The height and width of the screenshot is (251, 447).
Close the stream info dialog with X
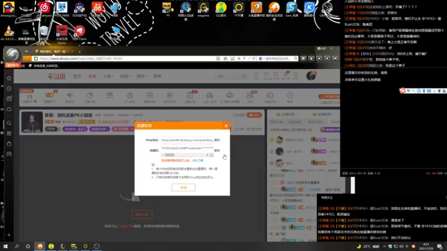pyautogui.click(x=226, y=126)
